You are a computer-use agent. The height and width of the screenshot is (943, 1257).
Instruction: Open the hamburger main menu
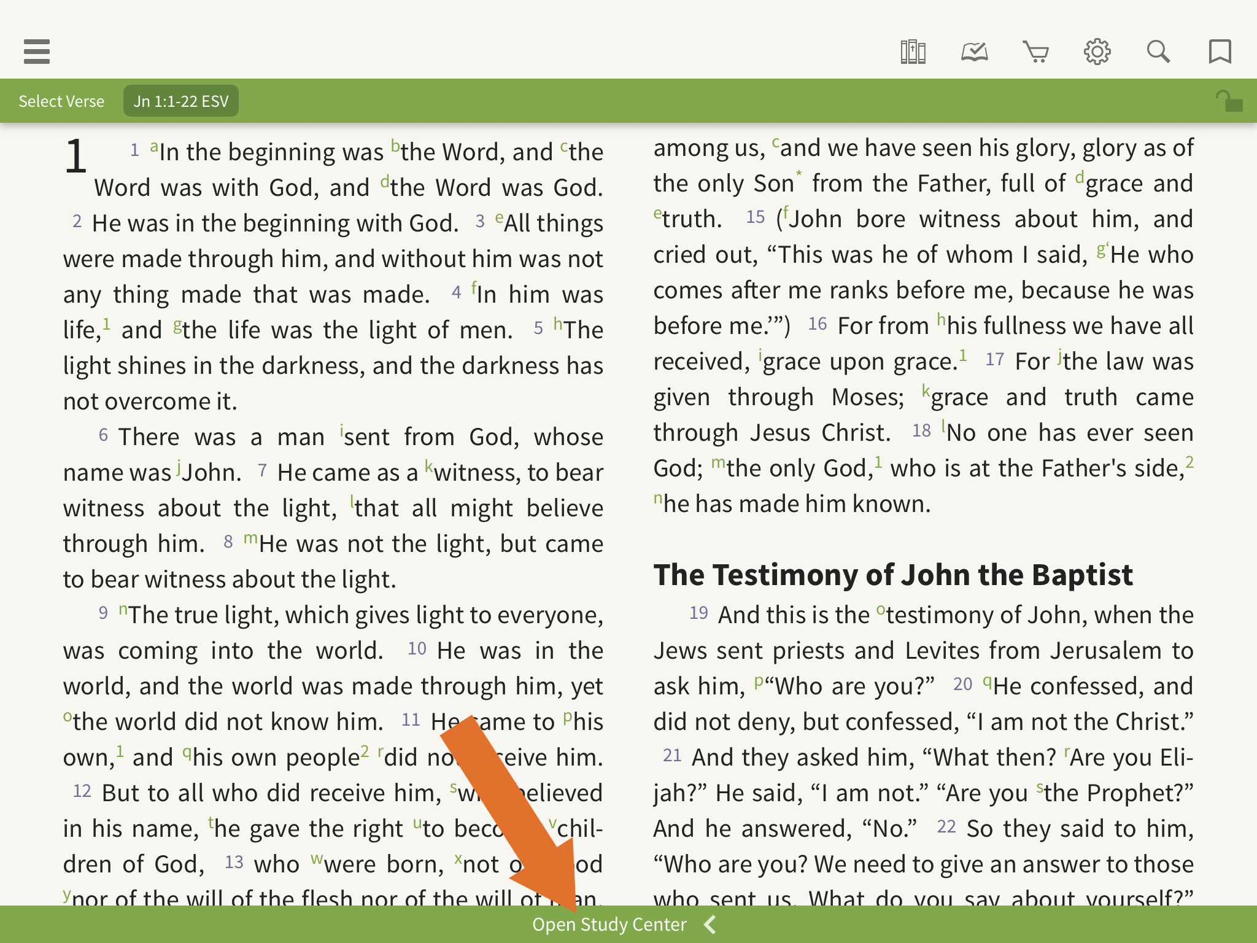point(37,52)
